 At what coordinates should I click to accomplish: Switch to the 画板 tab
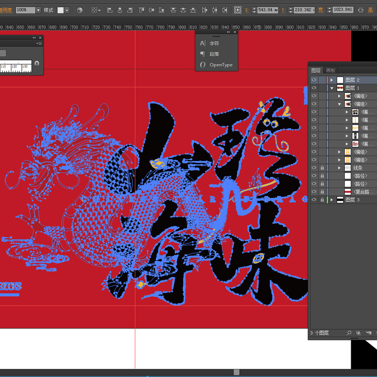coord(331,70)
